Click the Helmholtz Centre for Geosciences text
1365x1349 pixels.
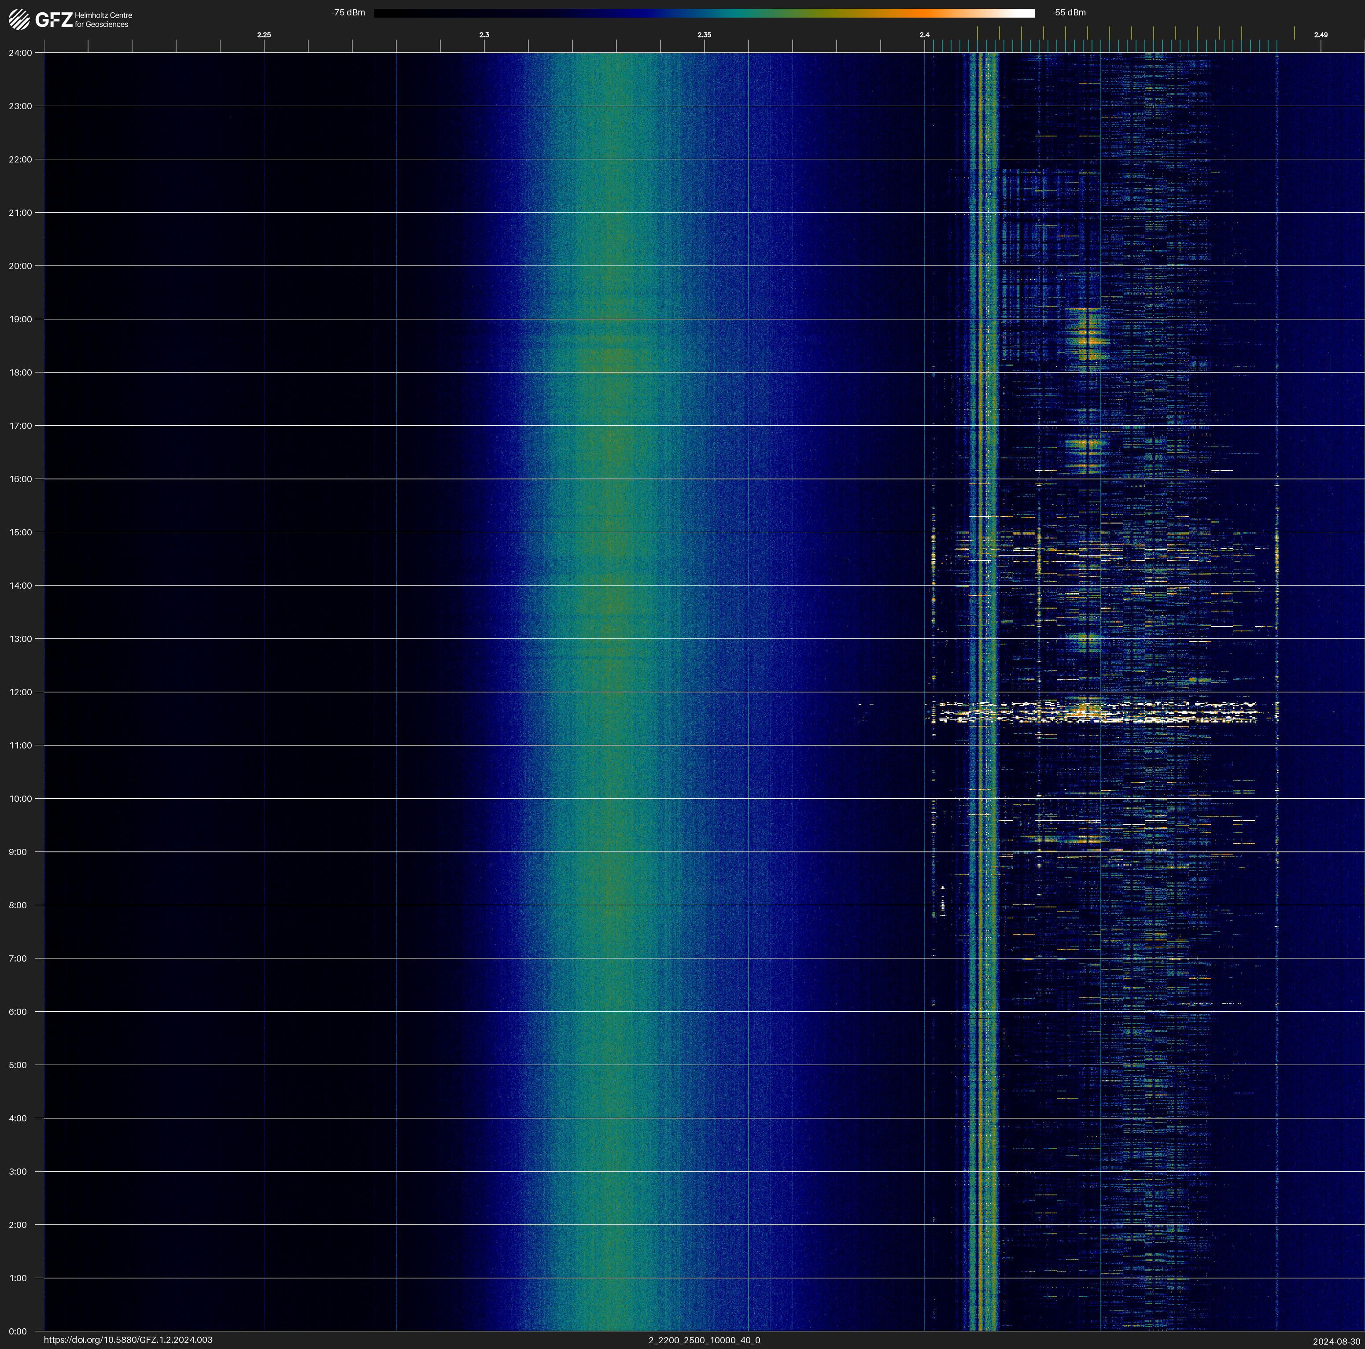[x=103, y=20]
